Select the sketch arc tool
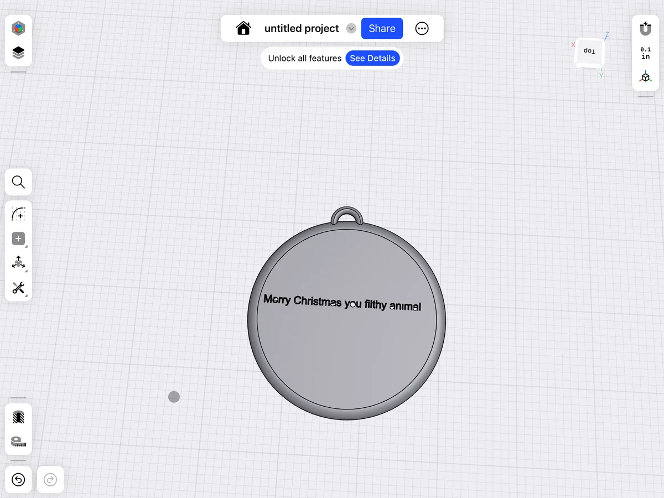The height and width of the screenshot is (498, 664). pos(18,214)
